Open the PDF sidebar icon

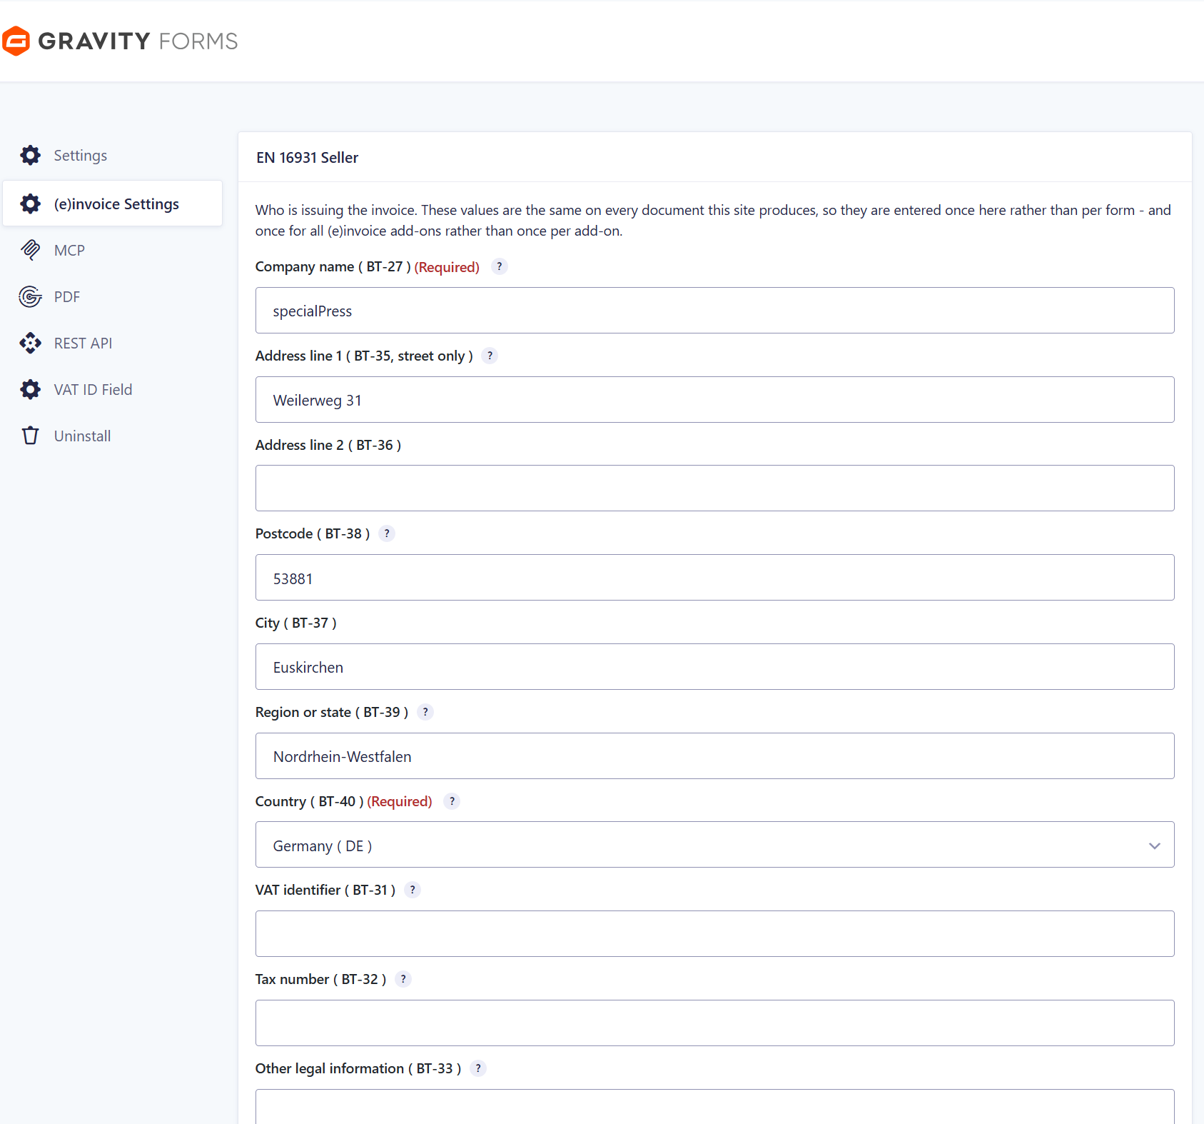click(30, 296)
